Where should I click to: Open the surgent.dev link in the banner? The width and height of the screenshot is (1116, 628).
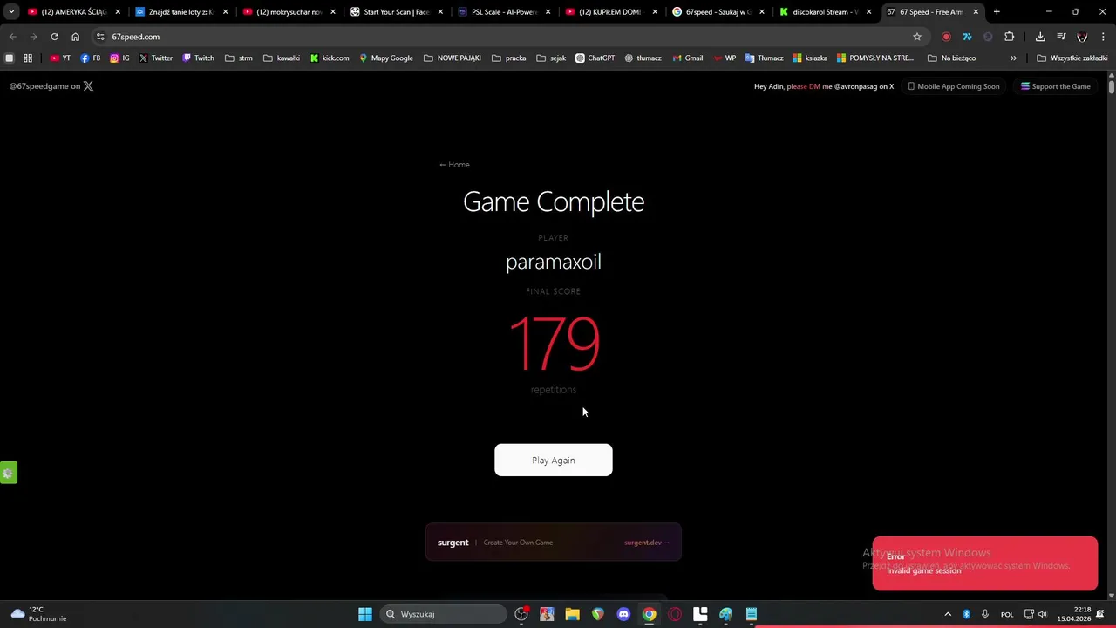click(646, 543)
